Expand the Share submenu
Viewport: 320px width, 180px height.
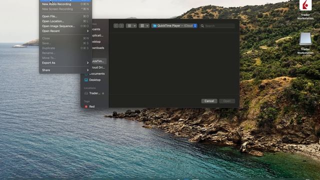tap(65, 70)
